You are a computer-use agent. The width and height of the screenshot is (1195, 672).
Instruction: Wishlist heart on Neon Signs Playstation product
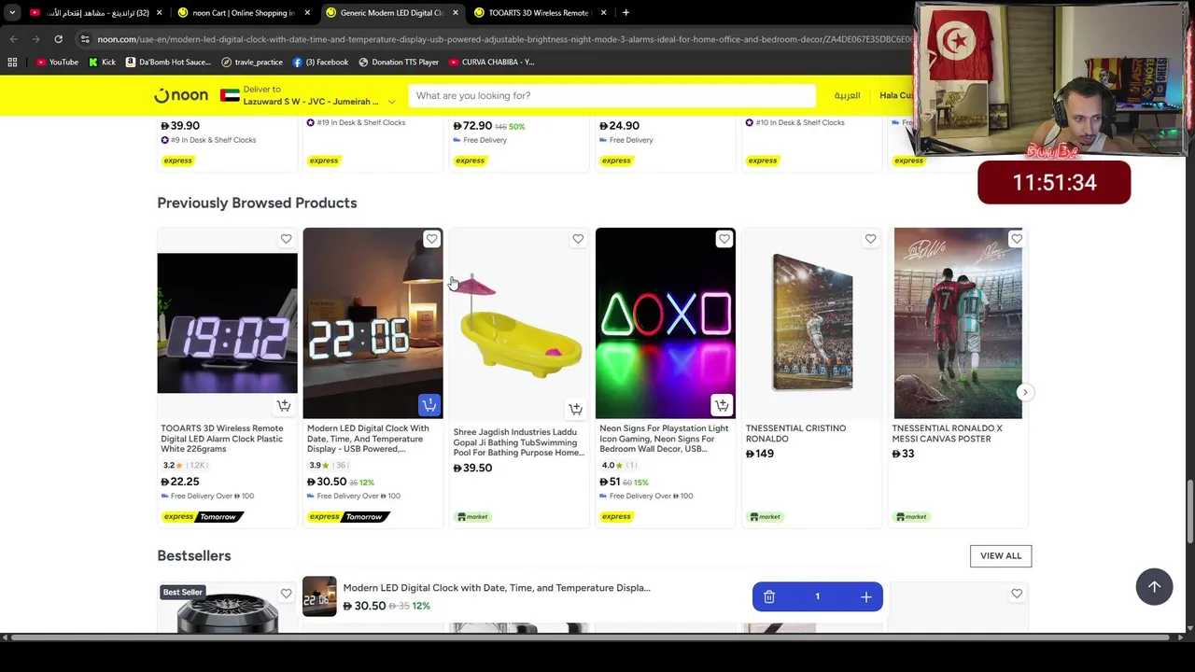click(724, 239)
